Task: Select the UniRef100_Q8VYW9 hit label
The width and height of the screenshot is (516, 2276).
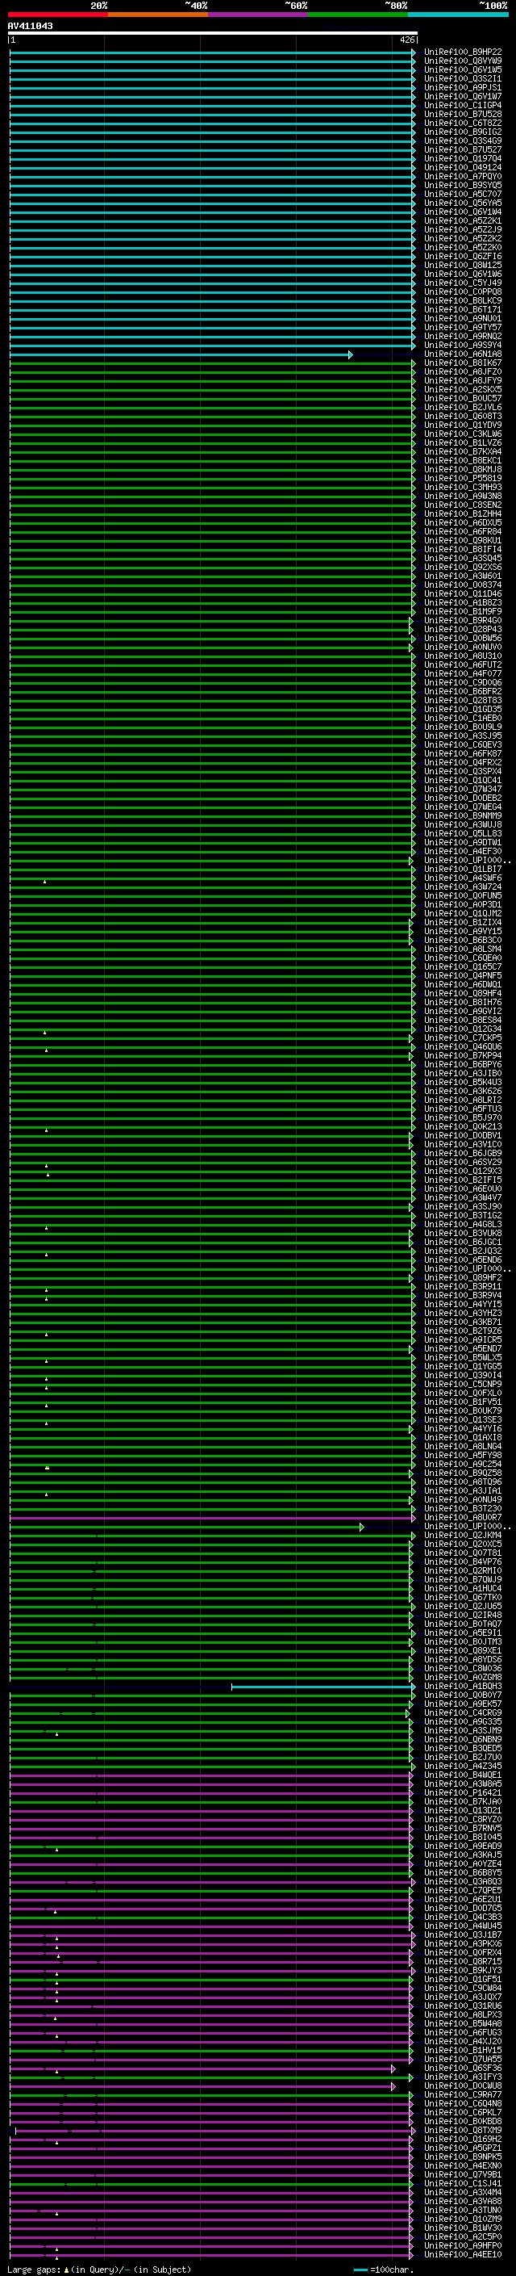Action: click(x=463, y=61)
